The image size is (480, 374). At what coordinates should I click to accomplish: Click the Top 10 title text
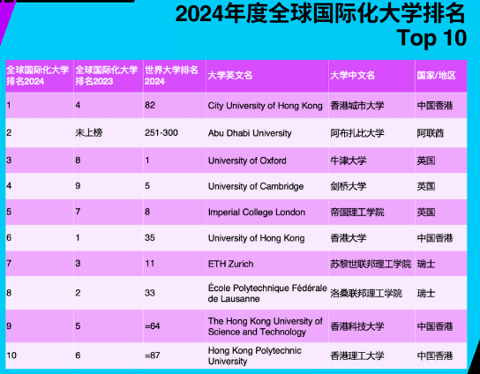(431, 38)
